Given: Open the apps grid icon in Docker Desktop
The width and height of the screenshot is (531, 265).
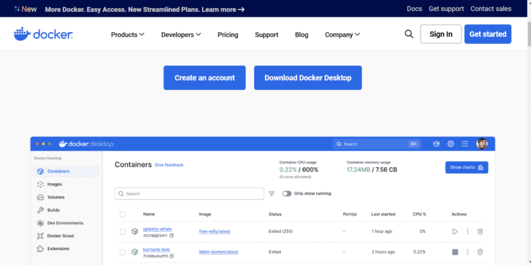Looking at the screenshot, I should 465,144.
